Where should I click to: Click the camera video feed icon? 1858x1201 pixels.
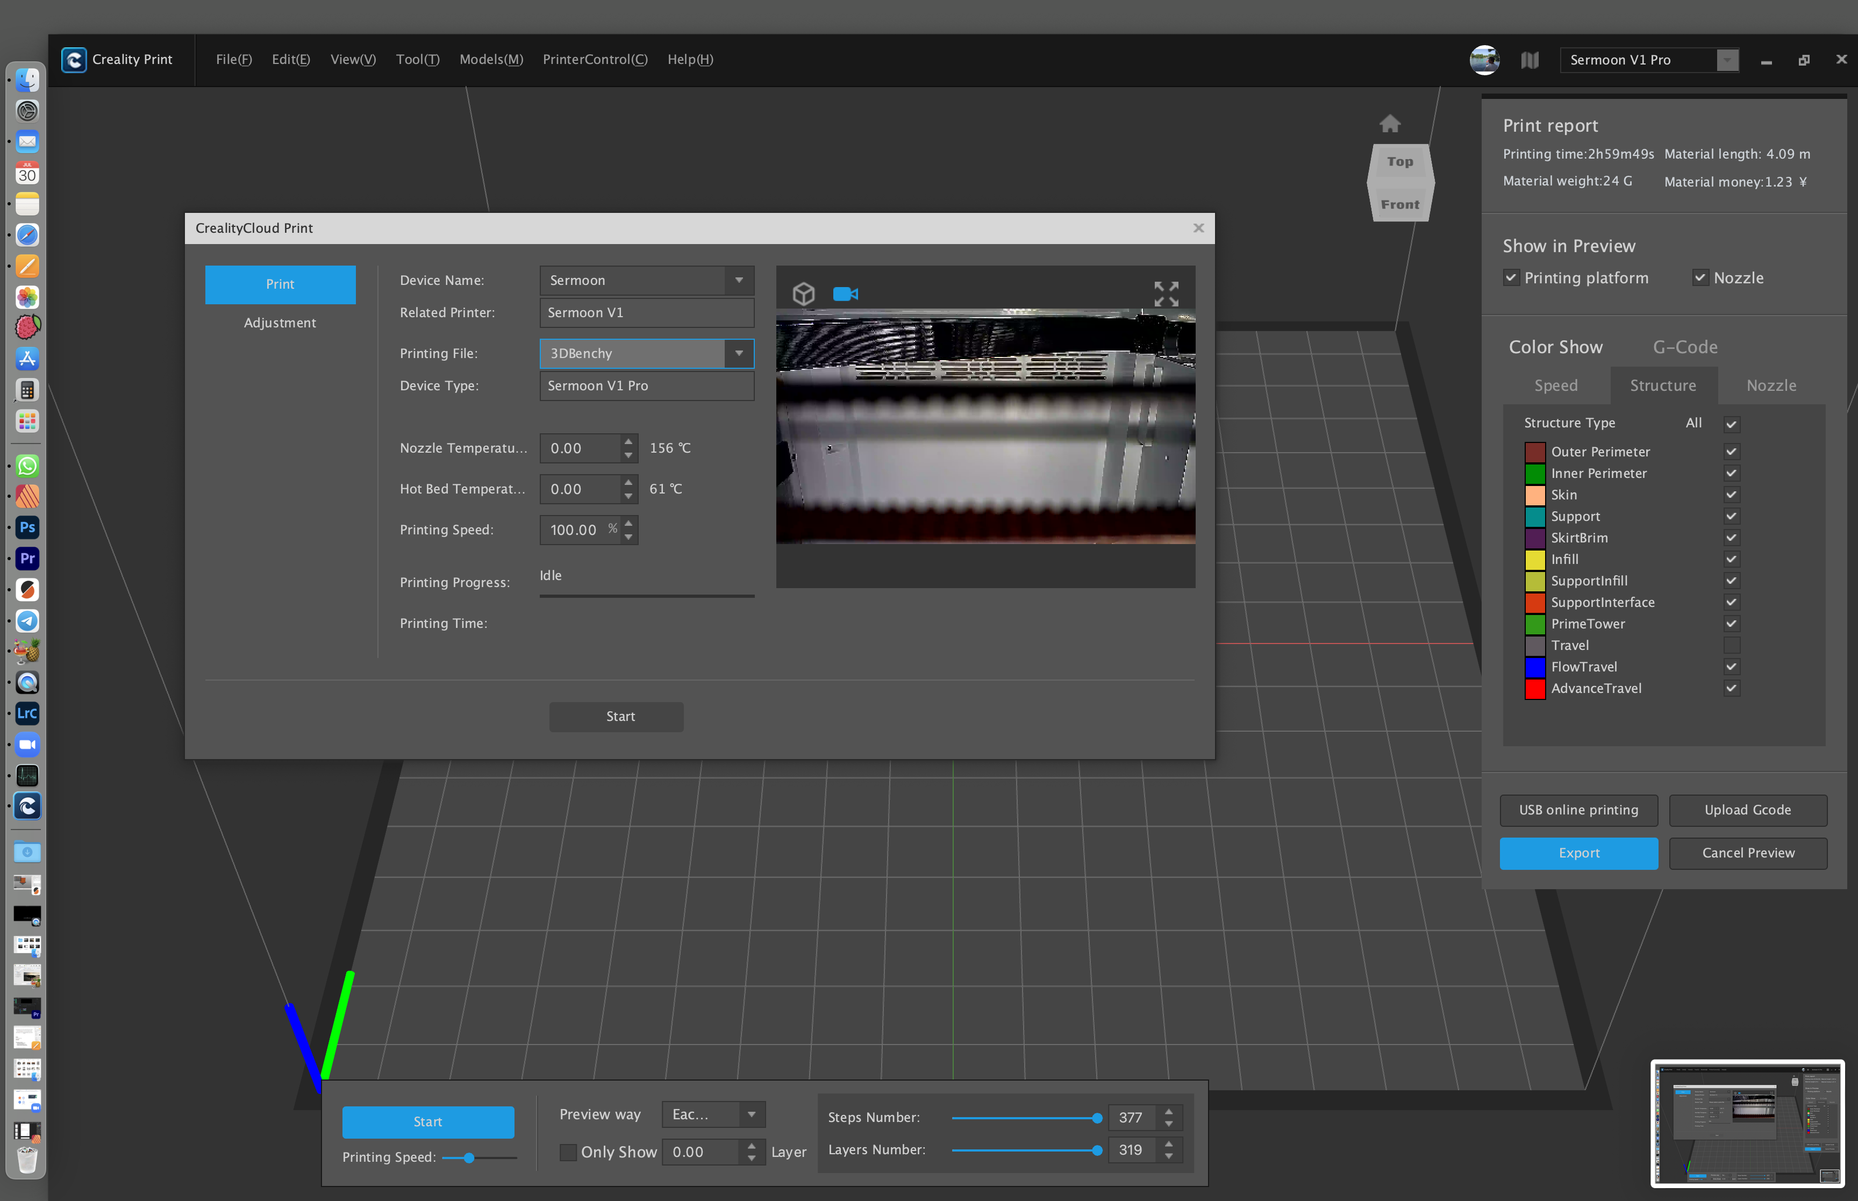(845, 294)
